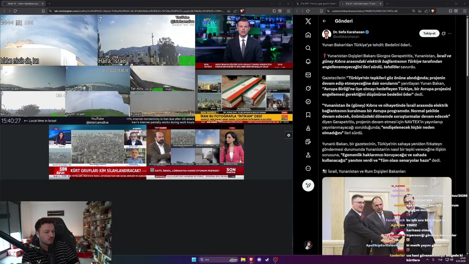Reload the Multi TV page
This screenshot has width=469, height=264.
pos(15,11)
